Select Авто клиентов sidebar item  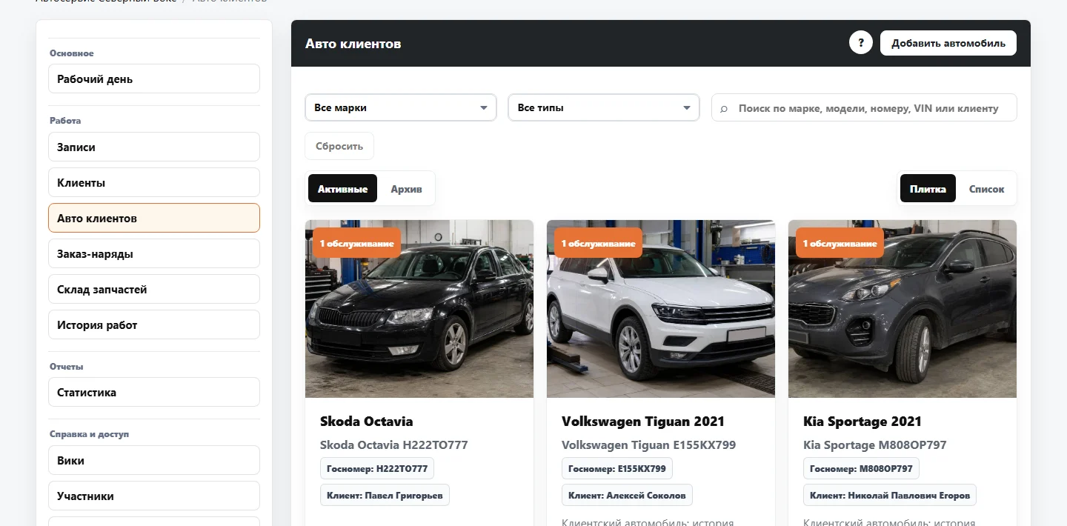pyautogui.click(x=154, y=218)
